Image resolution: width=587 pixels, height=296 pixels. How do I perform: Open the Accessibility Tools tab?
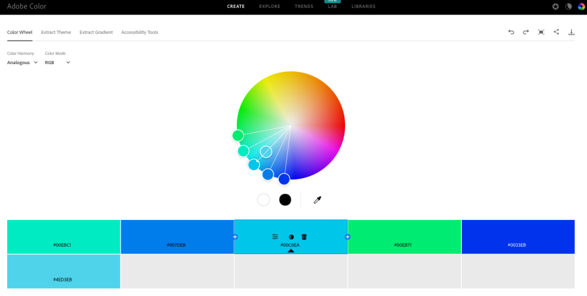140,32
